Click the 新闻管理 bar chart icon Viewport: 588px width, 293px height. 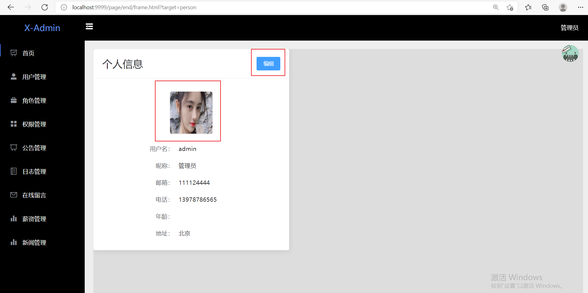(x=14, y=242)
